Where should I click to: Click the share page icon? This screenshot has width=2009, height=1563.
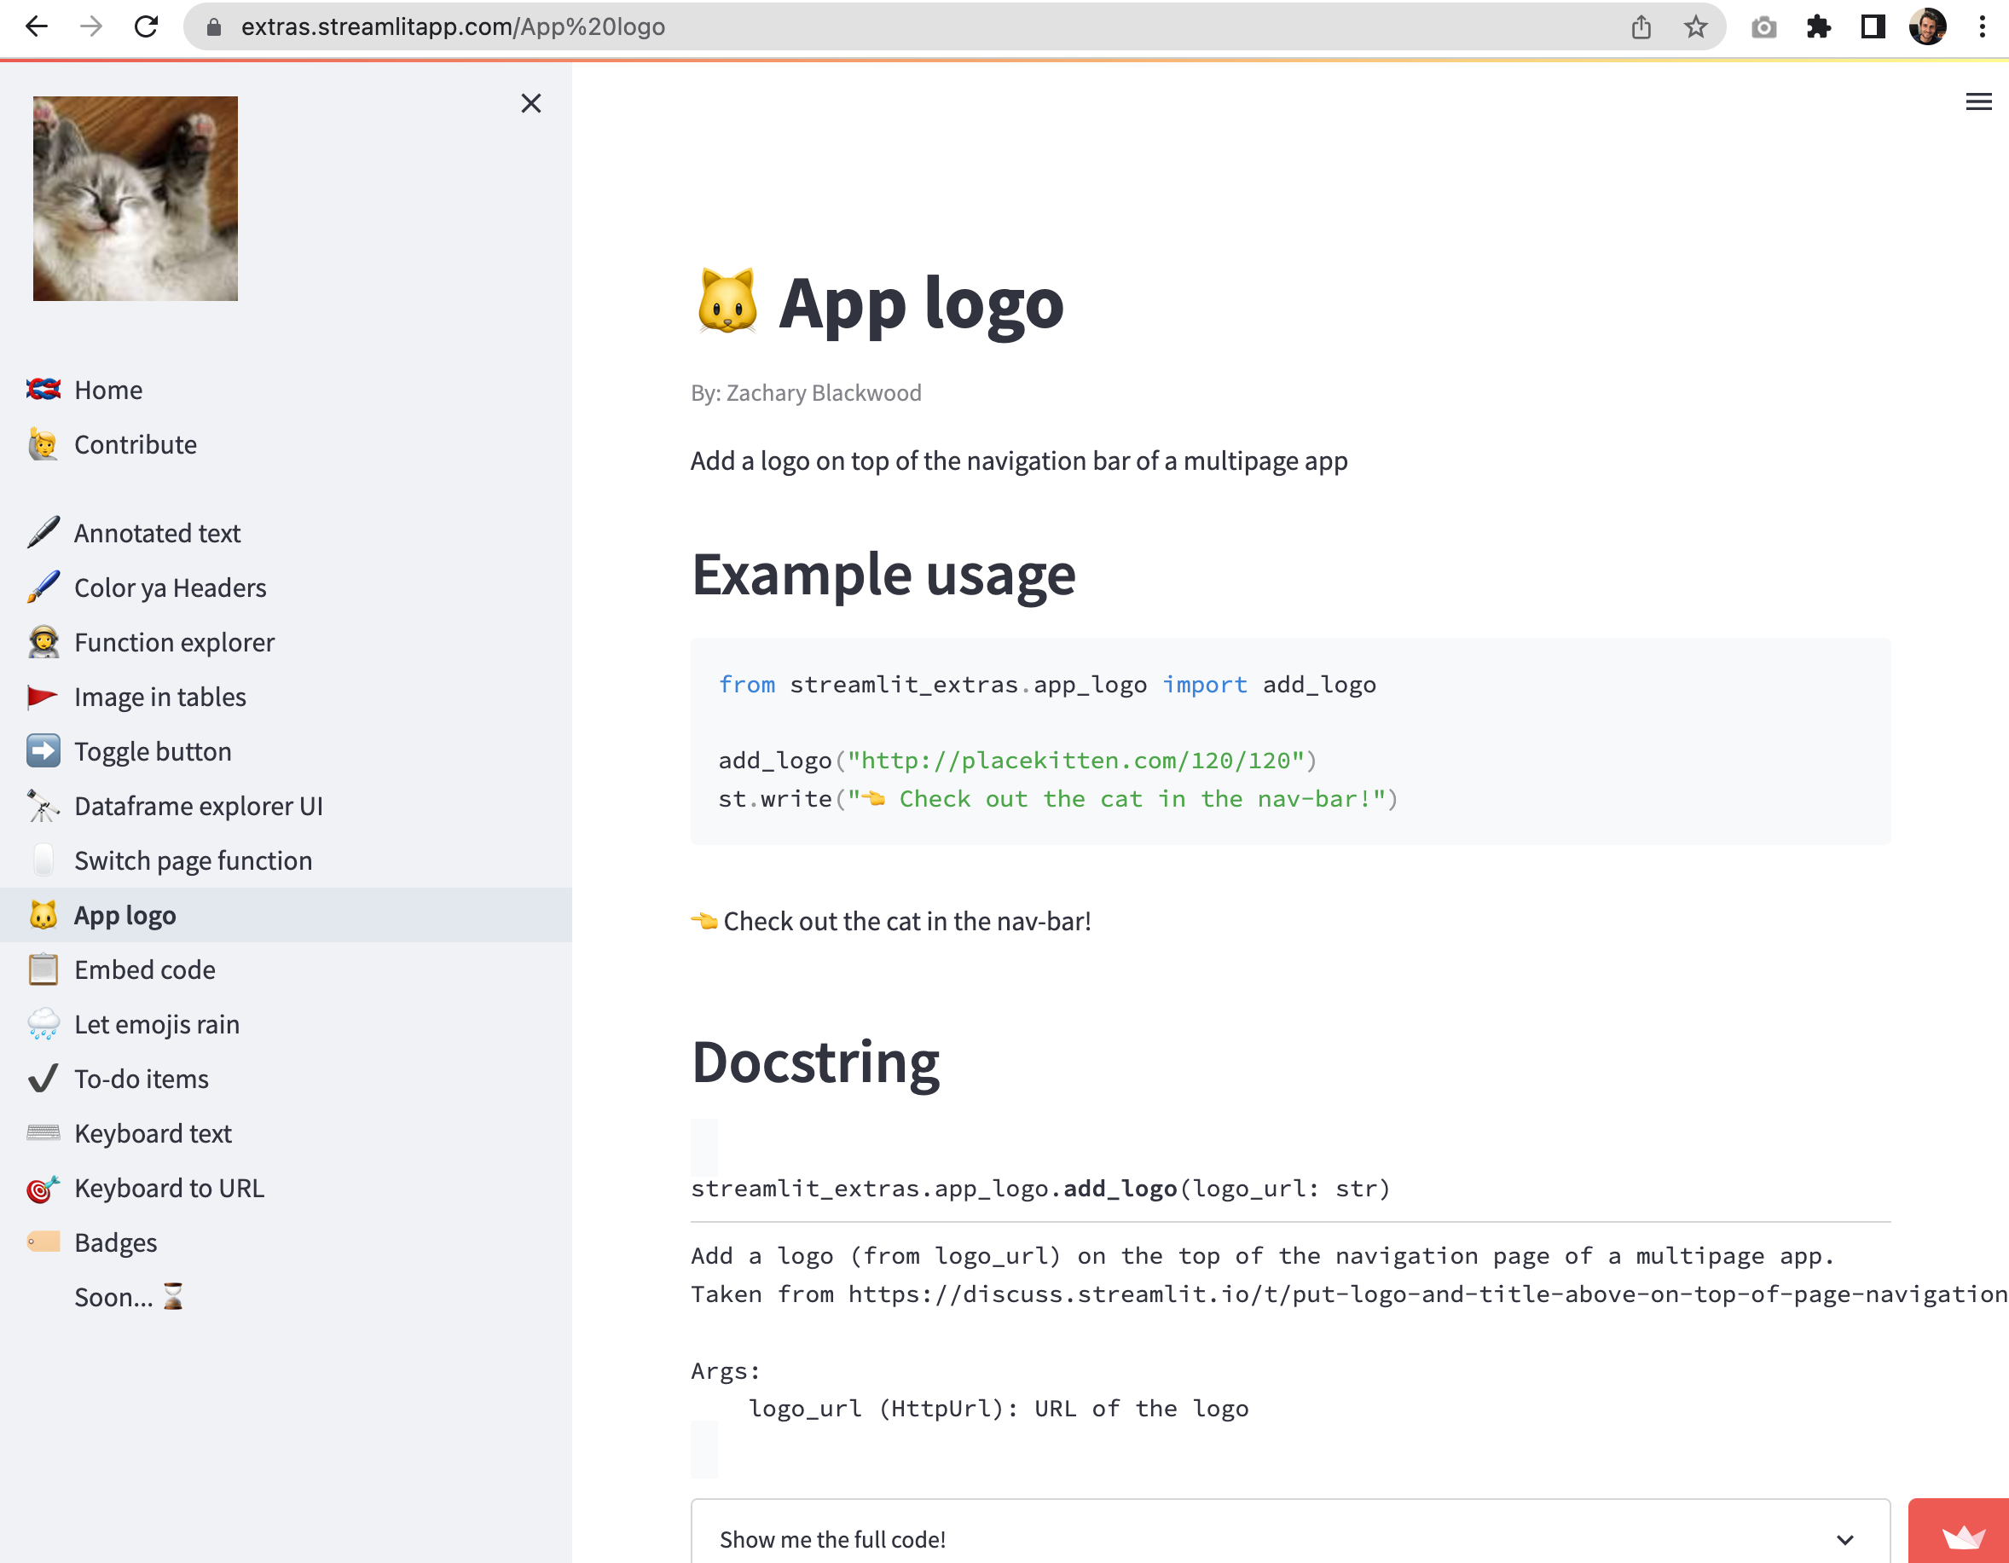1641,26
